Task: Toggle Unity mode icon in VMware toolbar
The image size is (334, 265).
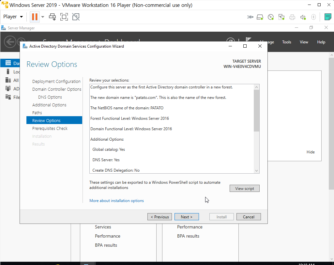Action: click(76, 17)
